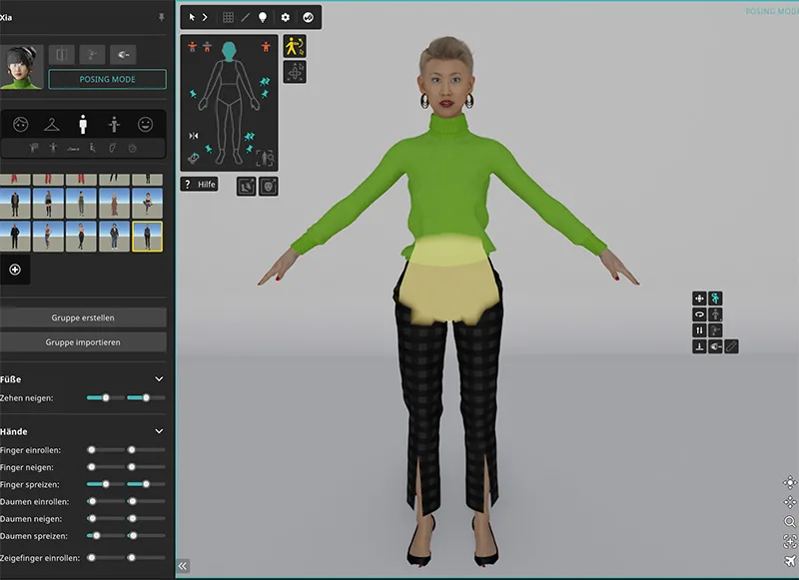This screenshot has height=580, width=799.
Task: Click the yellow figure pose tool icon
Action: pyautogui.click(x=294, y=46)
